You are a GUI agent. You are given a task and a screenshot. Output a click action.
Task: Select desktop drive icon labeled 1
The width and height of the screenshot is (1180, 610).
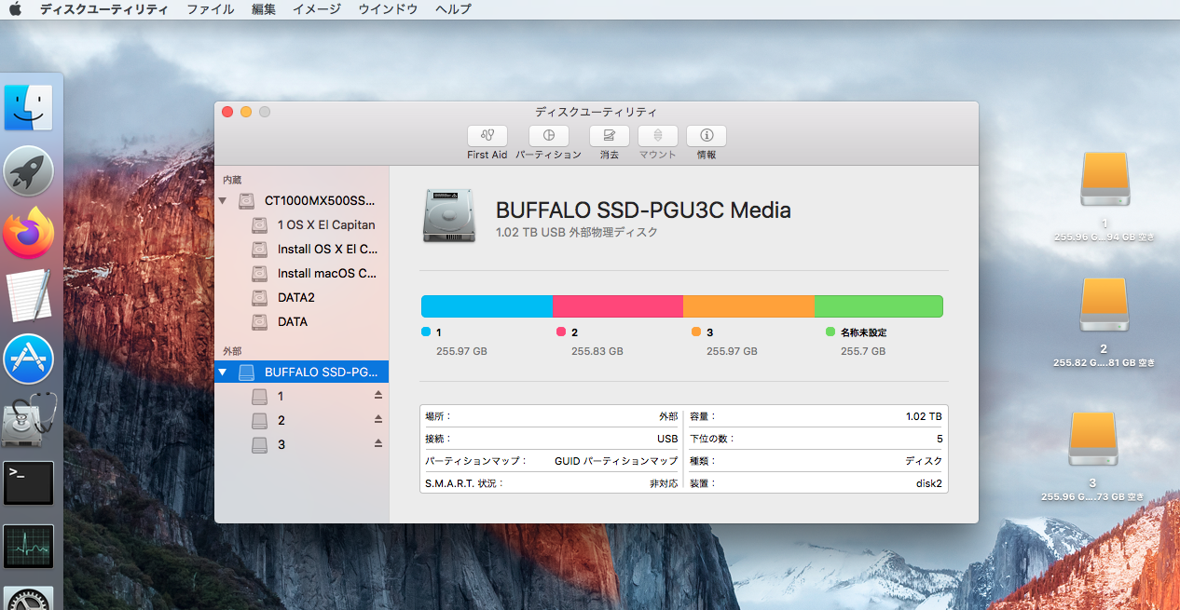1105,179
